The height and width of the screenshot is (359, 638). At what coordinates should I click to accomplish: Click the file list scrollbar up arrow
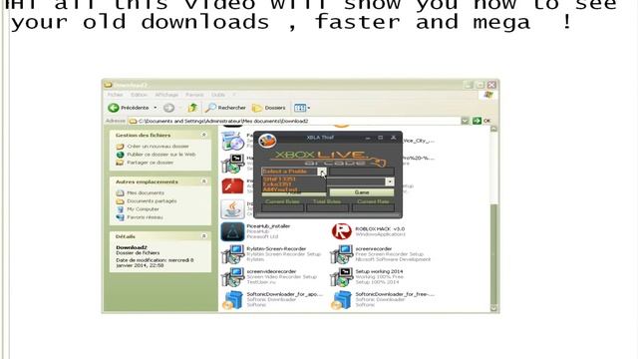493,129
